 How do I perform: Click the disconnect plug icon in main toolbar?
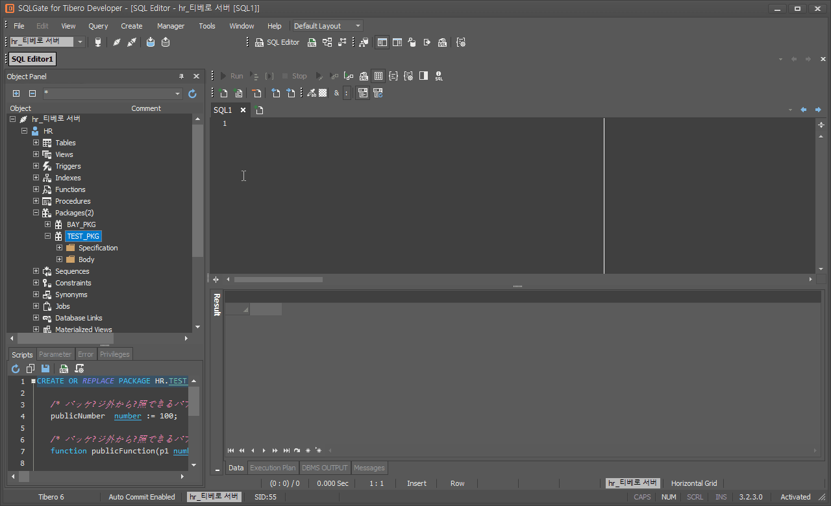coord(132,42)
